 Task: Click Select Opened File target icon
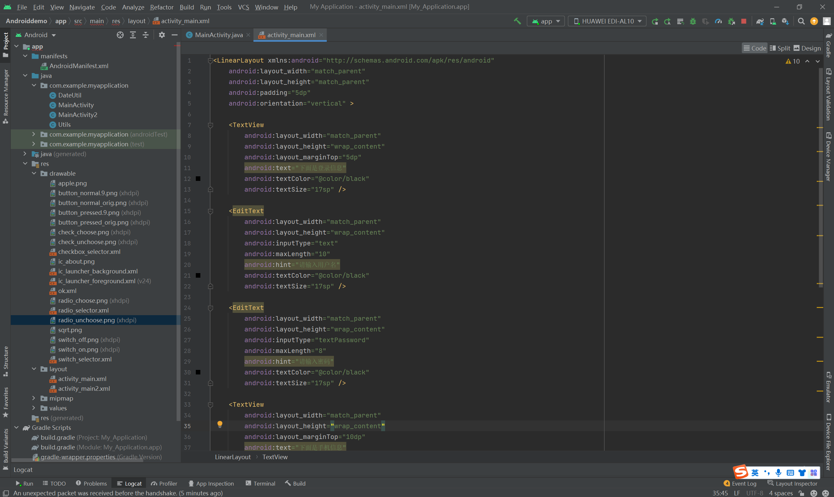(x=120, y=35)
